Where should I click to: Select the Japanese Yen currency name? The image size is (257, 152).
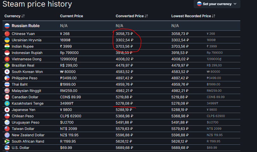pyautogui.click(x=24, y=110)
